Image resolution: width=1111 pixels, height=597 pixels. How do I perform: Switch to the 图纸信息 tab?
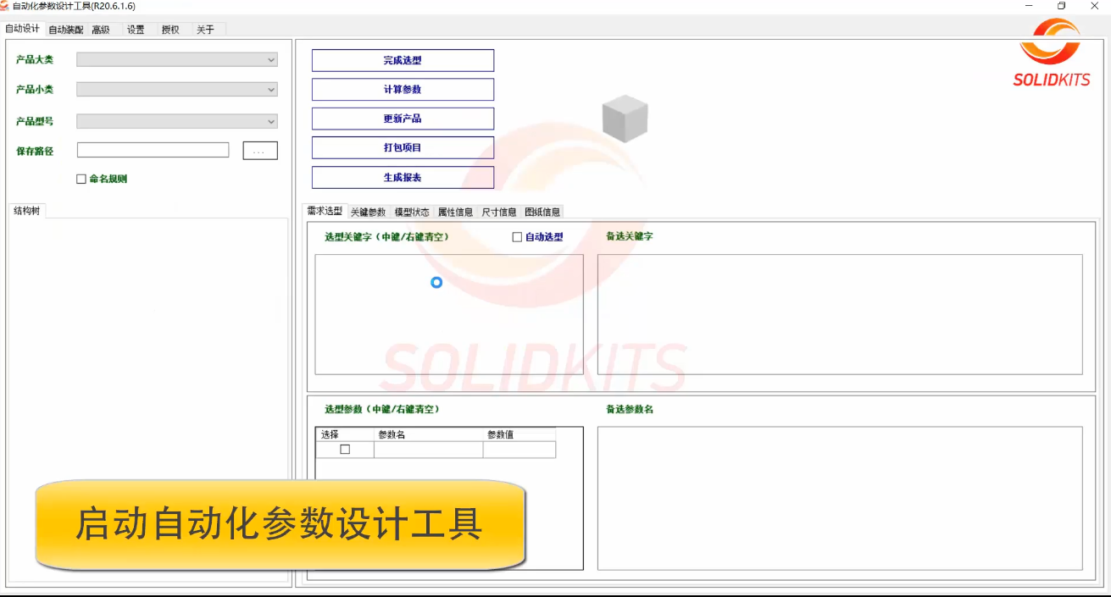542,212
